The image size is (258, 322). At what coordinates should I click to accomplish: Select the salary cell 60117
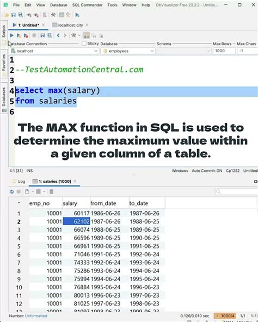pyautogui.click(x=76, y=213)
